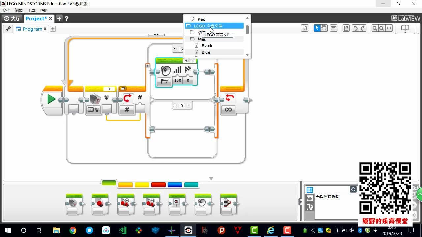Select the red palette color tab
The image size is (422, 237).
pos(158,185)
